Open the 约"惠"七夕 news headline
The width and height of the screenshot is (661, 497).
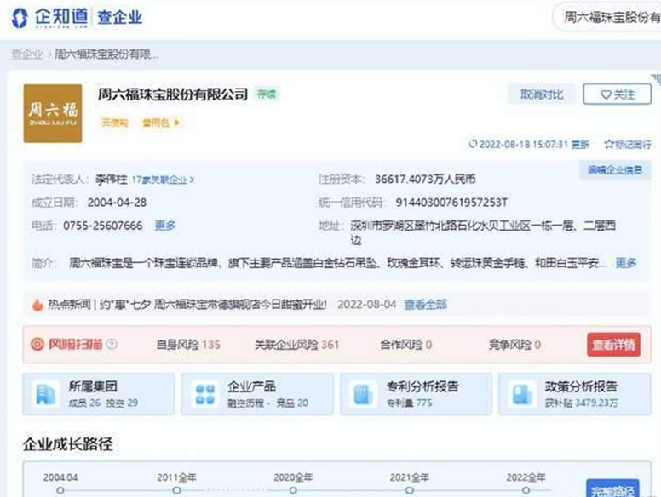(213, 304)
